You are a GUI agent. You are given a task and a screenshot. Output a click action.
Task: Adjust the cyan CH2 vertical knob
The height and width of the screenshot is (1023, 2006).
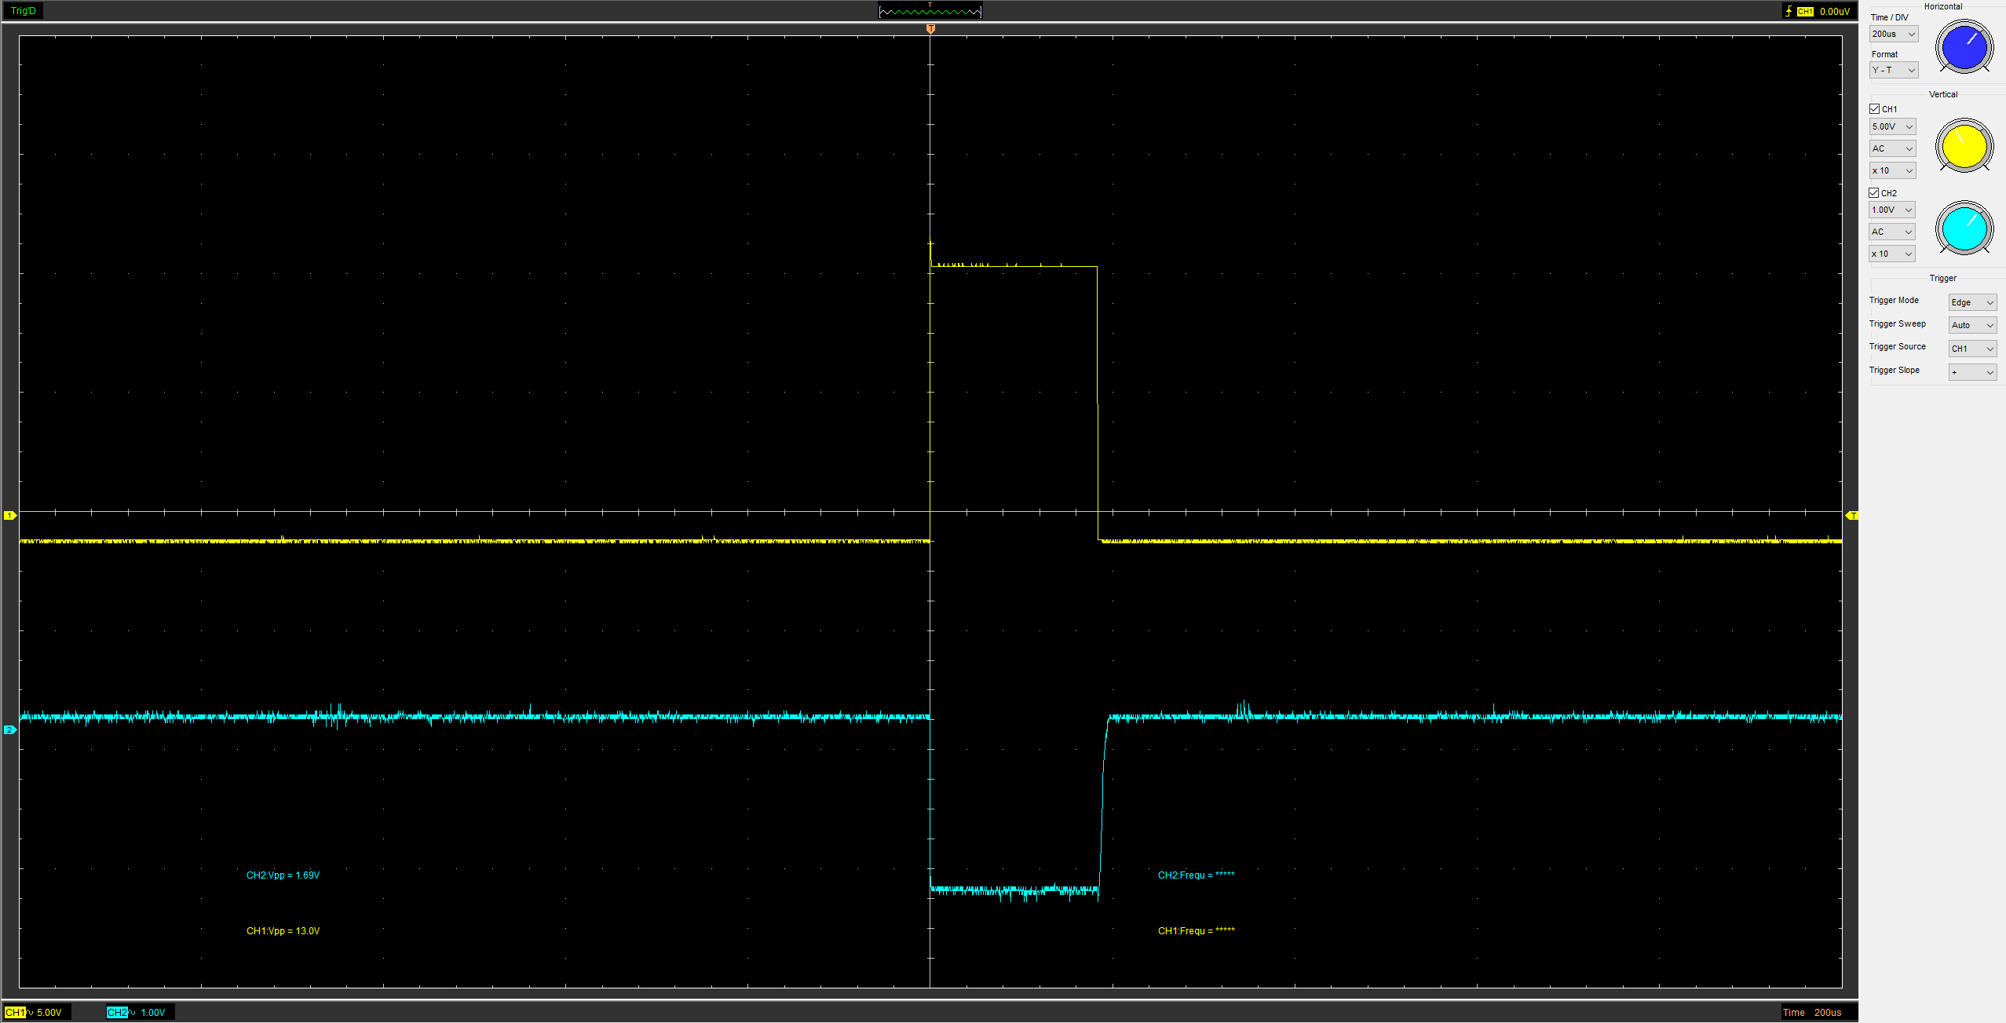tap(1964, 228)
